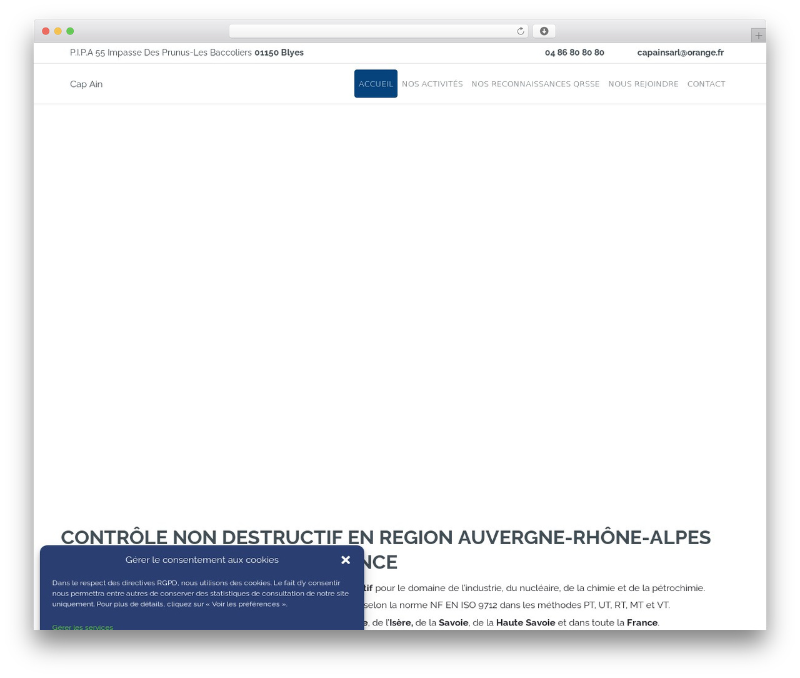Go to the Accueil menu item
This screenshot has height=678, width=800.
376,84
